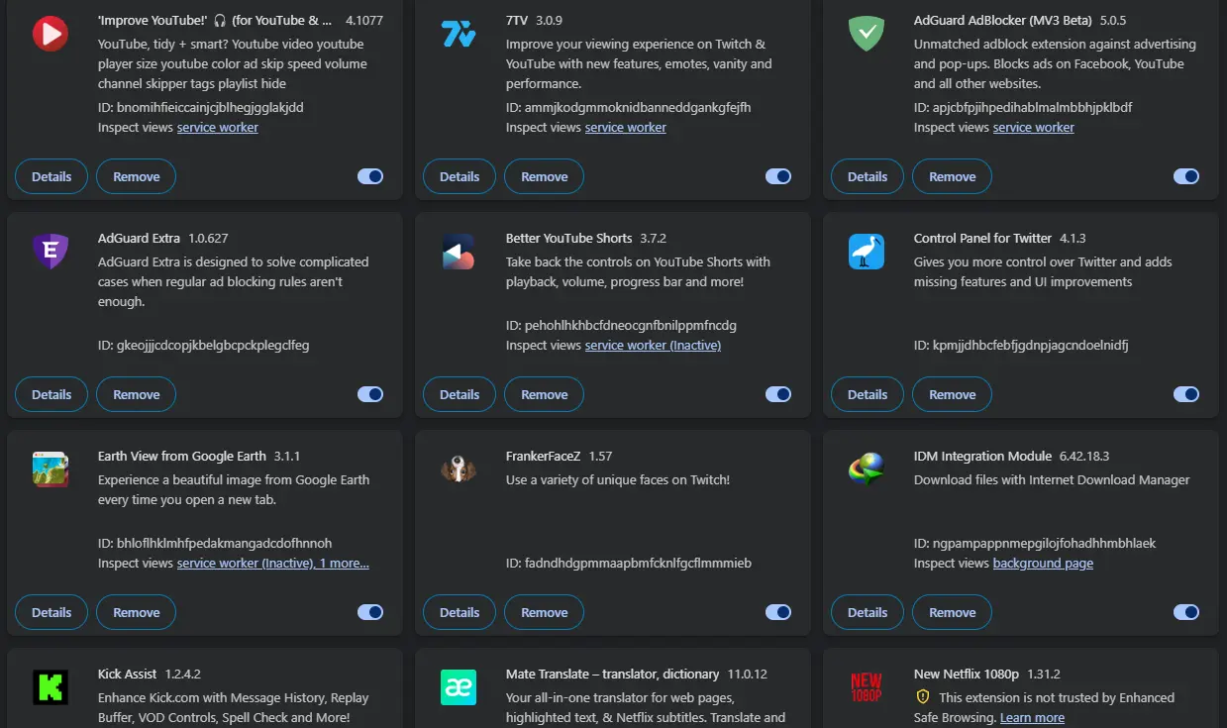This screenshot has height=728, width=1227.
Task: Click Mate Translate extension title text
Action: [x=612, y=674]
